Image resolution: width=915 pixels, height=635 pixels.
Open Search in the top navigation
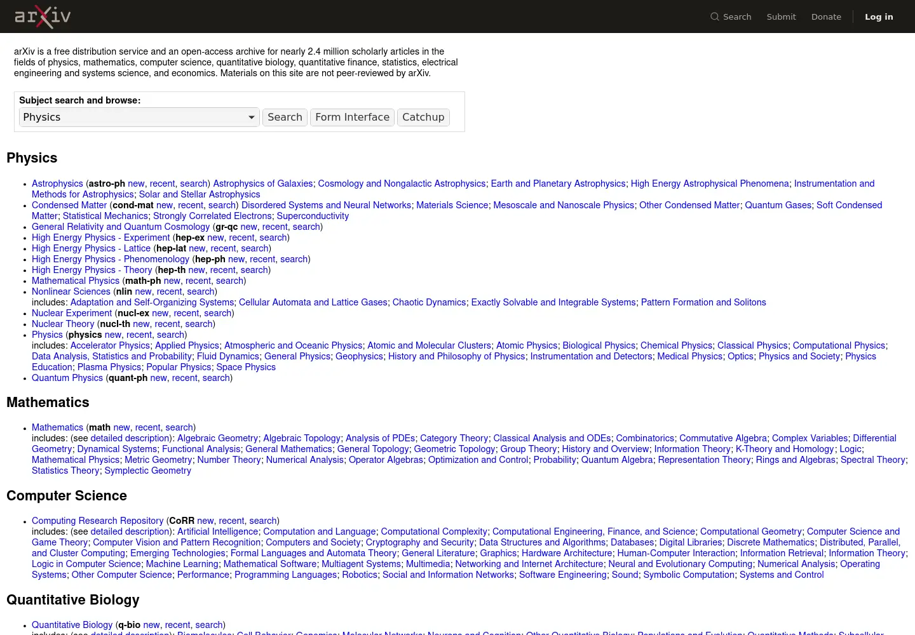tap(731, 17)
